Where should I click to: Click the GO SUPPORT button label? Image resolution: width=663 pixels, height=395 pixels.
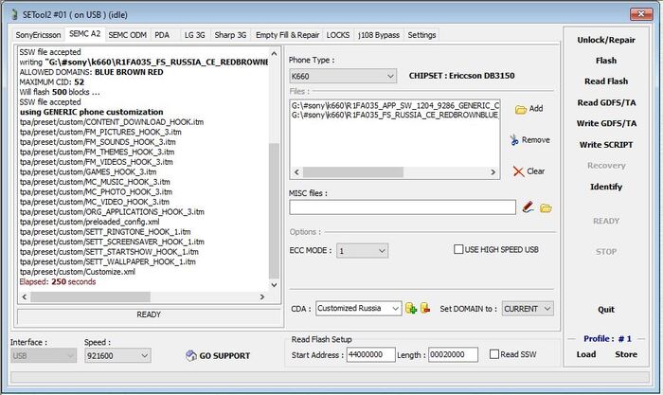(224, 356)
